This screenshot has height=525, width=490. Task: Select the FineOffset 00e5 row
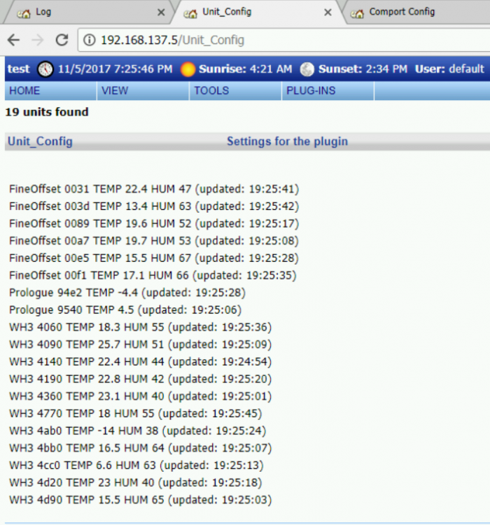pos(154,258)
